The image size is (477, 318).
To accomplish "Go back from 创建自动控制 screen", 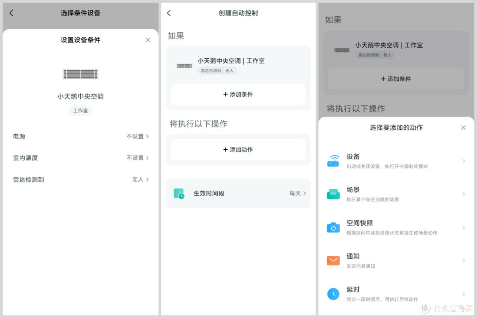I will tap(169, 13).
